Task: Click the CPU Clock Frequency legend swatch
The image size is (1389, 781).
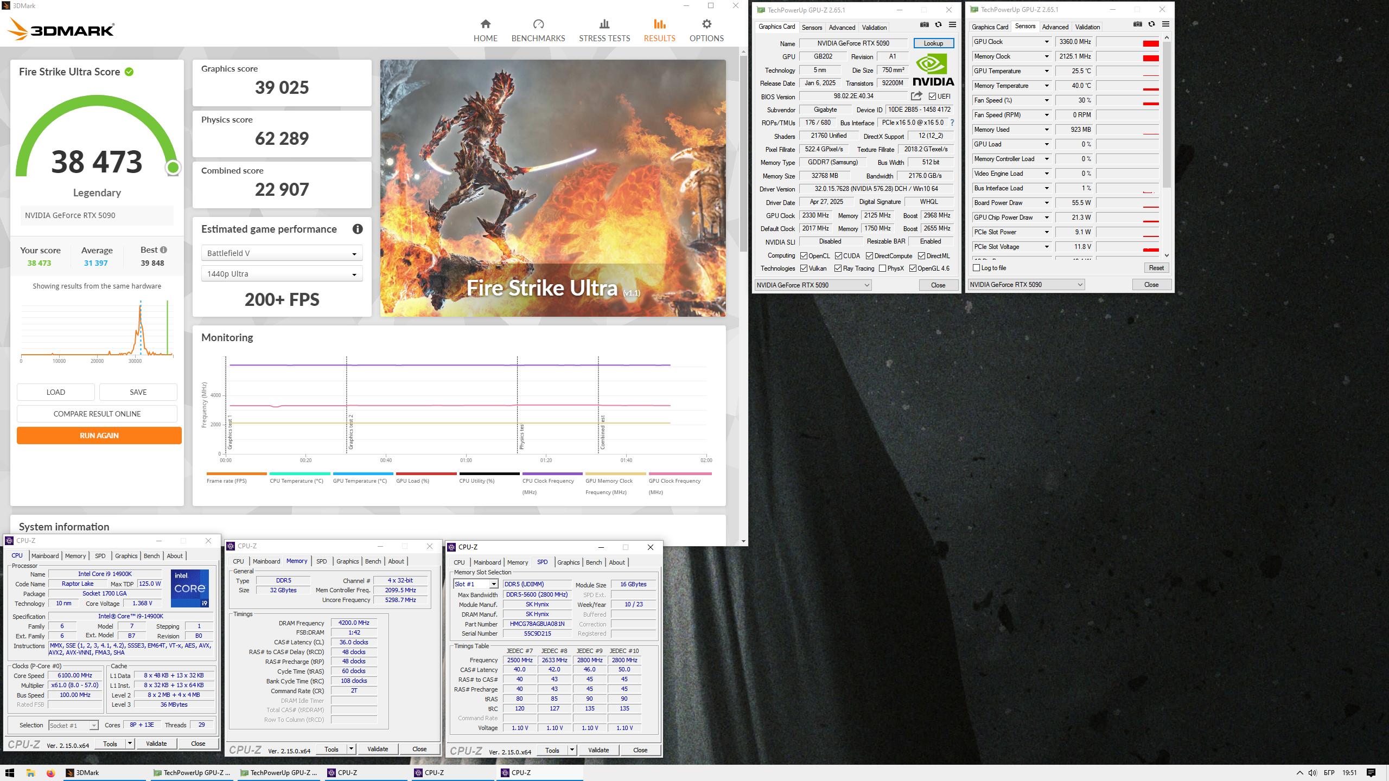Action: [x=552, y=474]
